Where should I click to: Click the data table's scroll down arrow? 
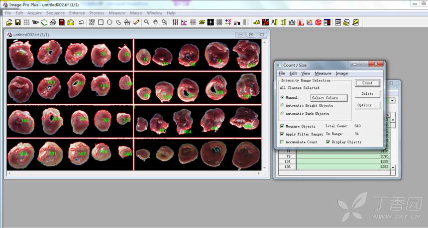[x=393, y=167]
